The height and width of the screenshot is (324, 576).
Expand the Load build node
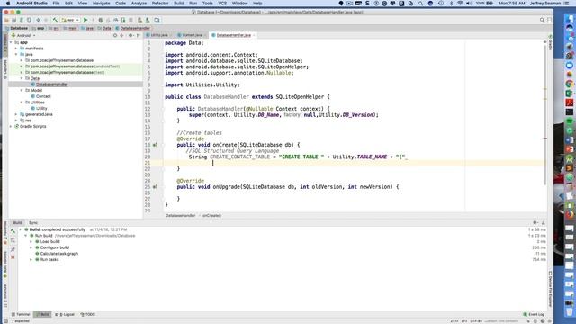[x=31, y=242]
